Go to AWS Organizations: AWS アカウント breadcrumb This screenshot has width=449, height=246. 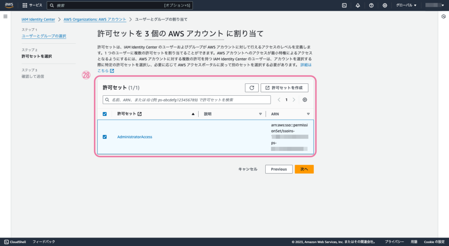[95, 19]
